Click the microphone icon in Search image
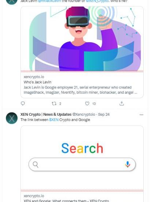The width and height of the screenshot is (151, 202). 128,164
